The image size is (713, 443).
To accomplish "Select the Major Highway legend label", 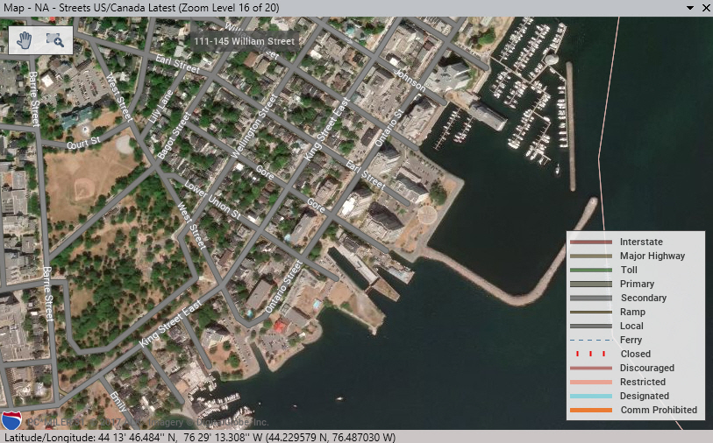I will (x=652, y=256).
